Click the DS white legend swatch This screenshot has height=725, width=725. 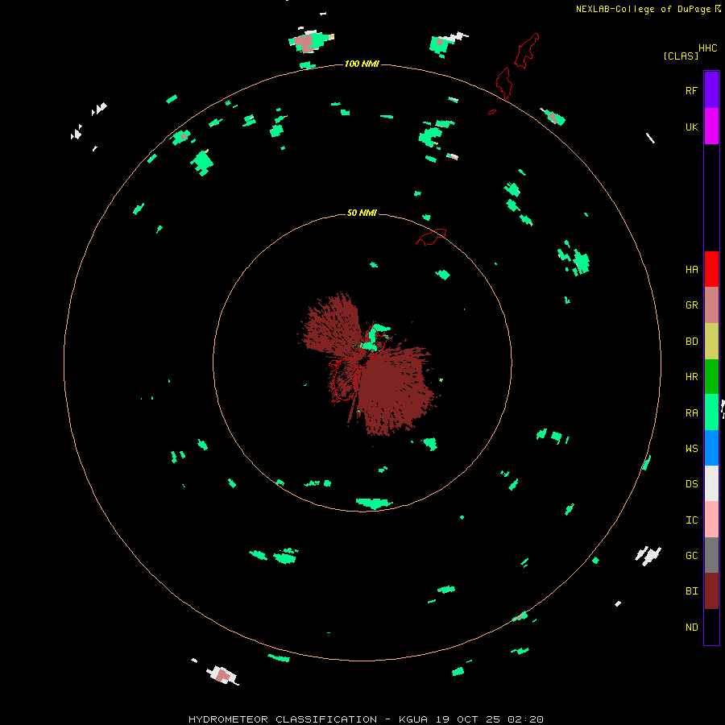click(x=711, y=483)
